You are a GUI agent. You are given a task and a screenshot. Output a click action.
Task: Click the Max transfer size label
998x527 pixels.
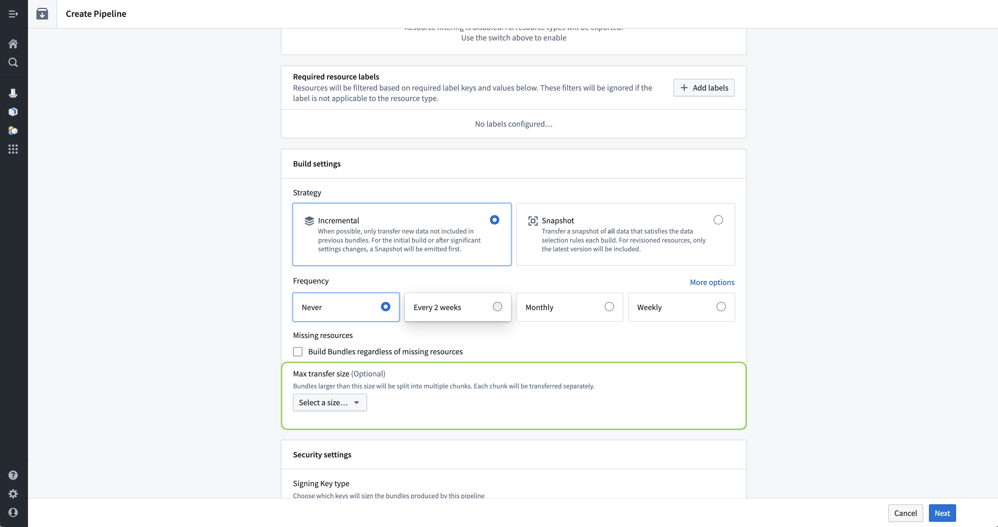point(339,374)
